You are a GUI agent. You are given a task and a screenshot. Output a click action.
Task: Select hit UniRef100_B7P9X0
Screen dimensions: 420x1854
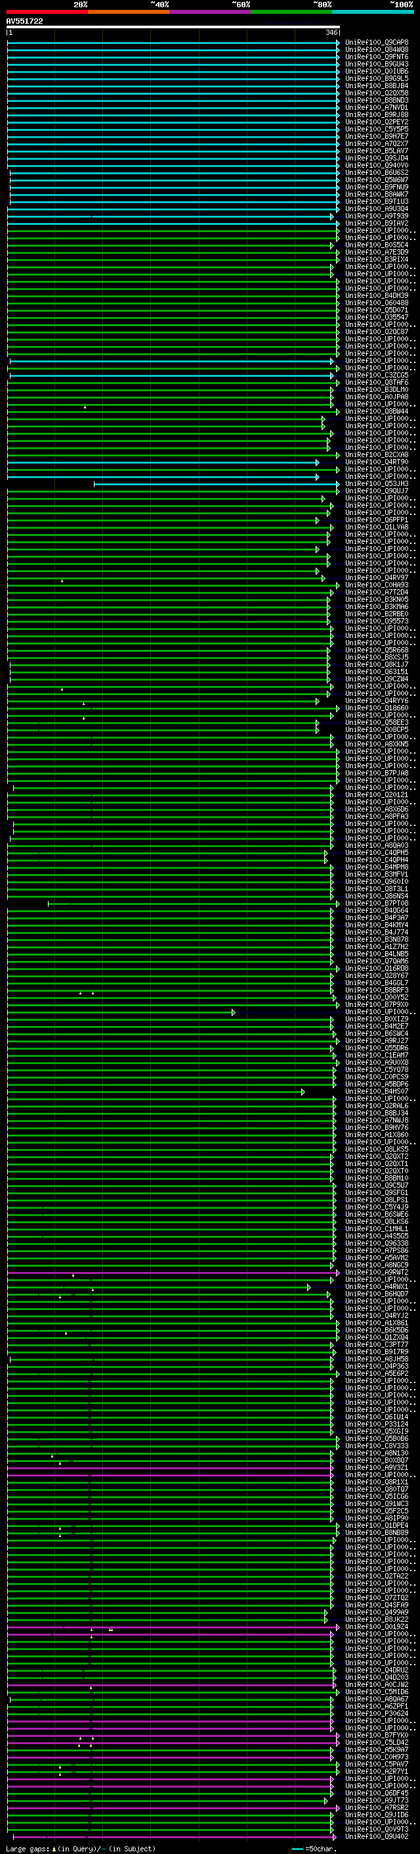(x=376, y=1005)
